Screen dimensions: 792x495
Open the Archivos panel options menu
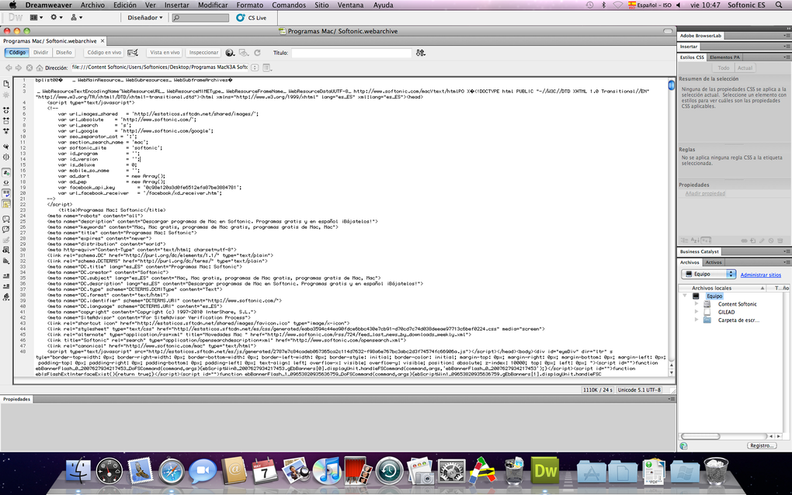pos(787,262)
